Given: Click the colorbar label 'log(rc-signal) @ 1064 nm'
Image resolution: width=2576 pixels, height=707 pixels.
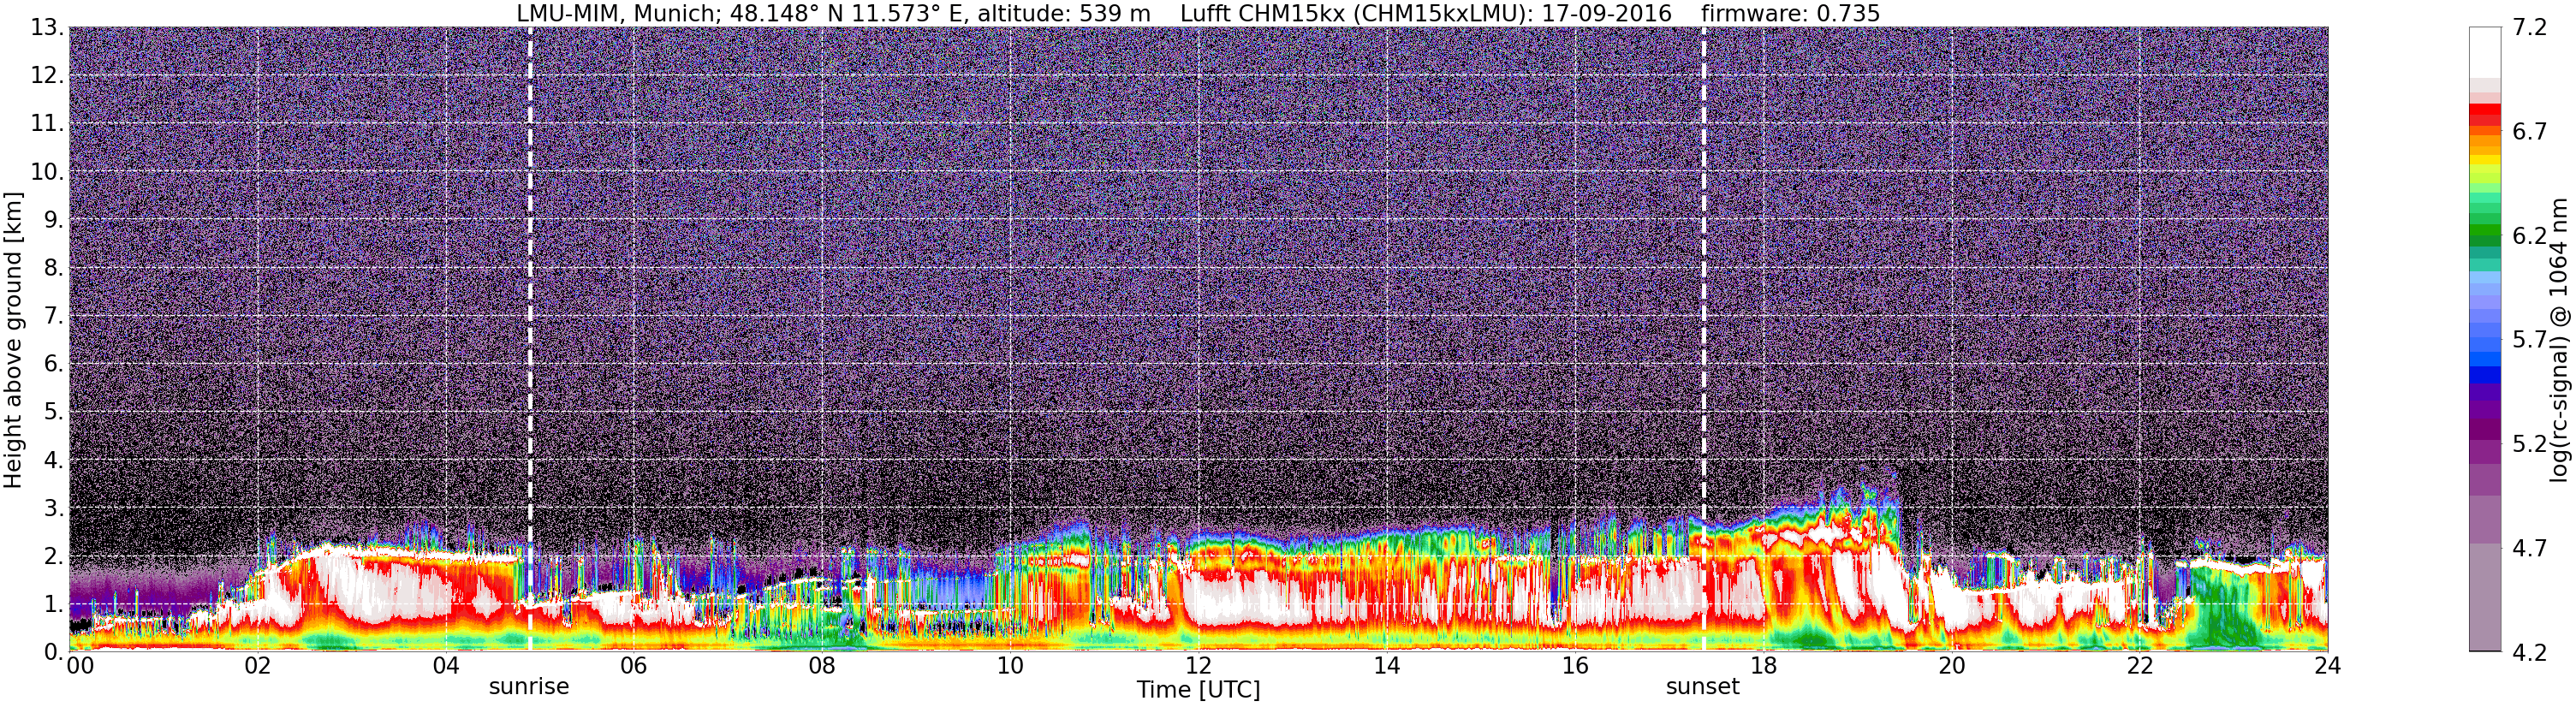Looking at the screenshot, I should point(2558,340).
